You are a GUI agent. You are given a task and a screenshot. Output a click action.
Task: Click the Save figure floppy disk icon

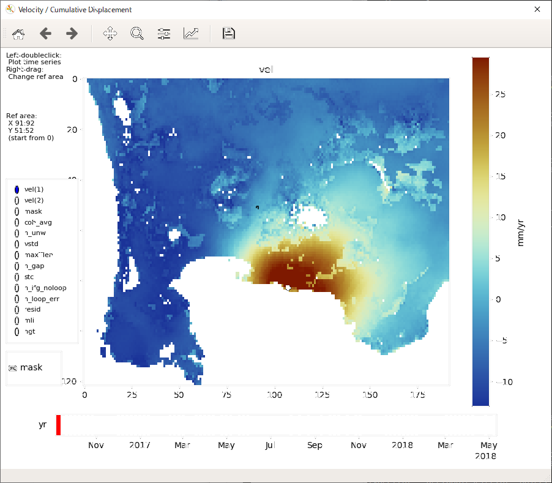click(229, 34)
